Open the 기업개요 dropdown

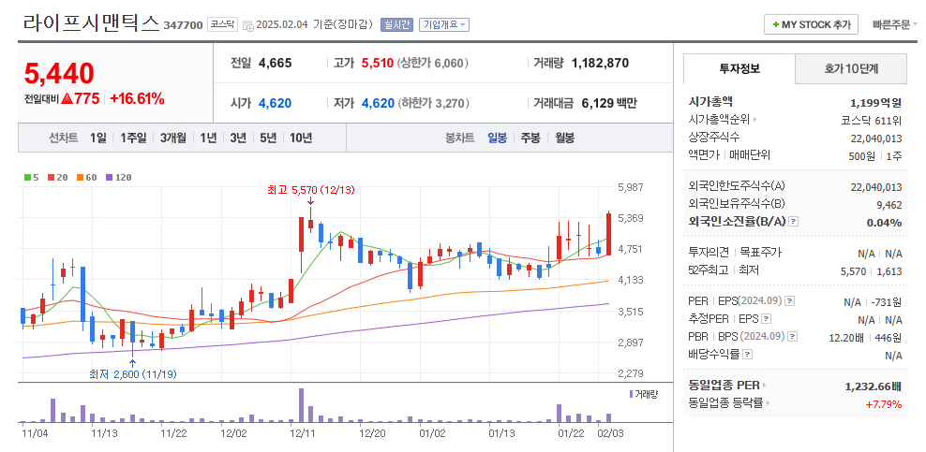point(444,24)
